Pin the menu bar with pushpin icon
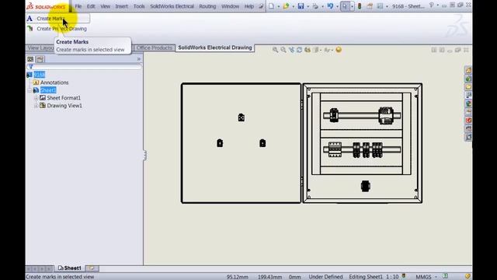Viewport: 497px width, 280px height. point(261,6)
